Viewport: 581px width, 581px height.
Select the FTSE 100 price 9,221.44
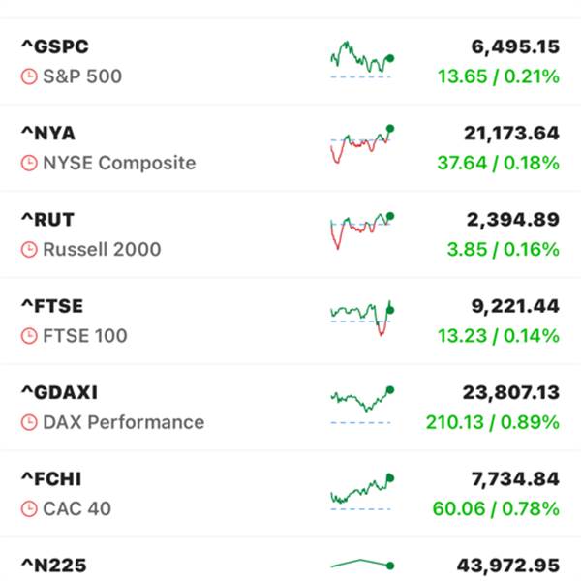(x=515, y=306)
